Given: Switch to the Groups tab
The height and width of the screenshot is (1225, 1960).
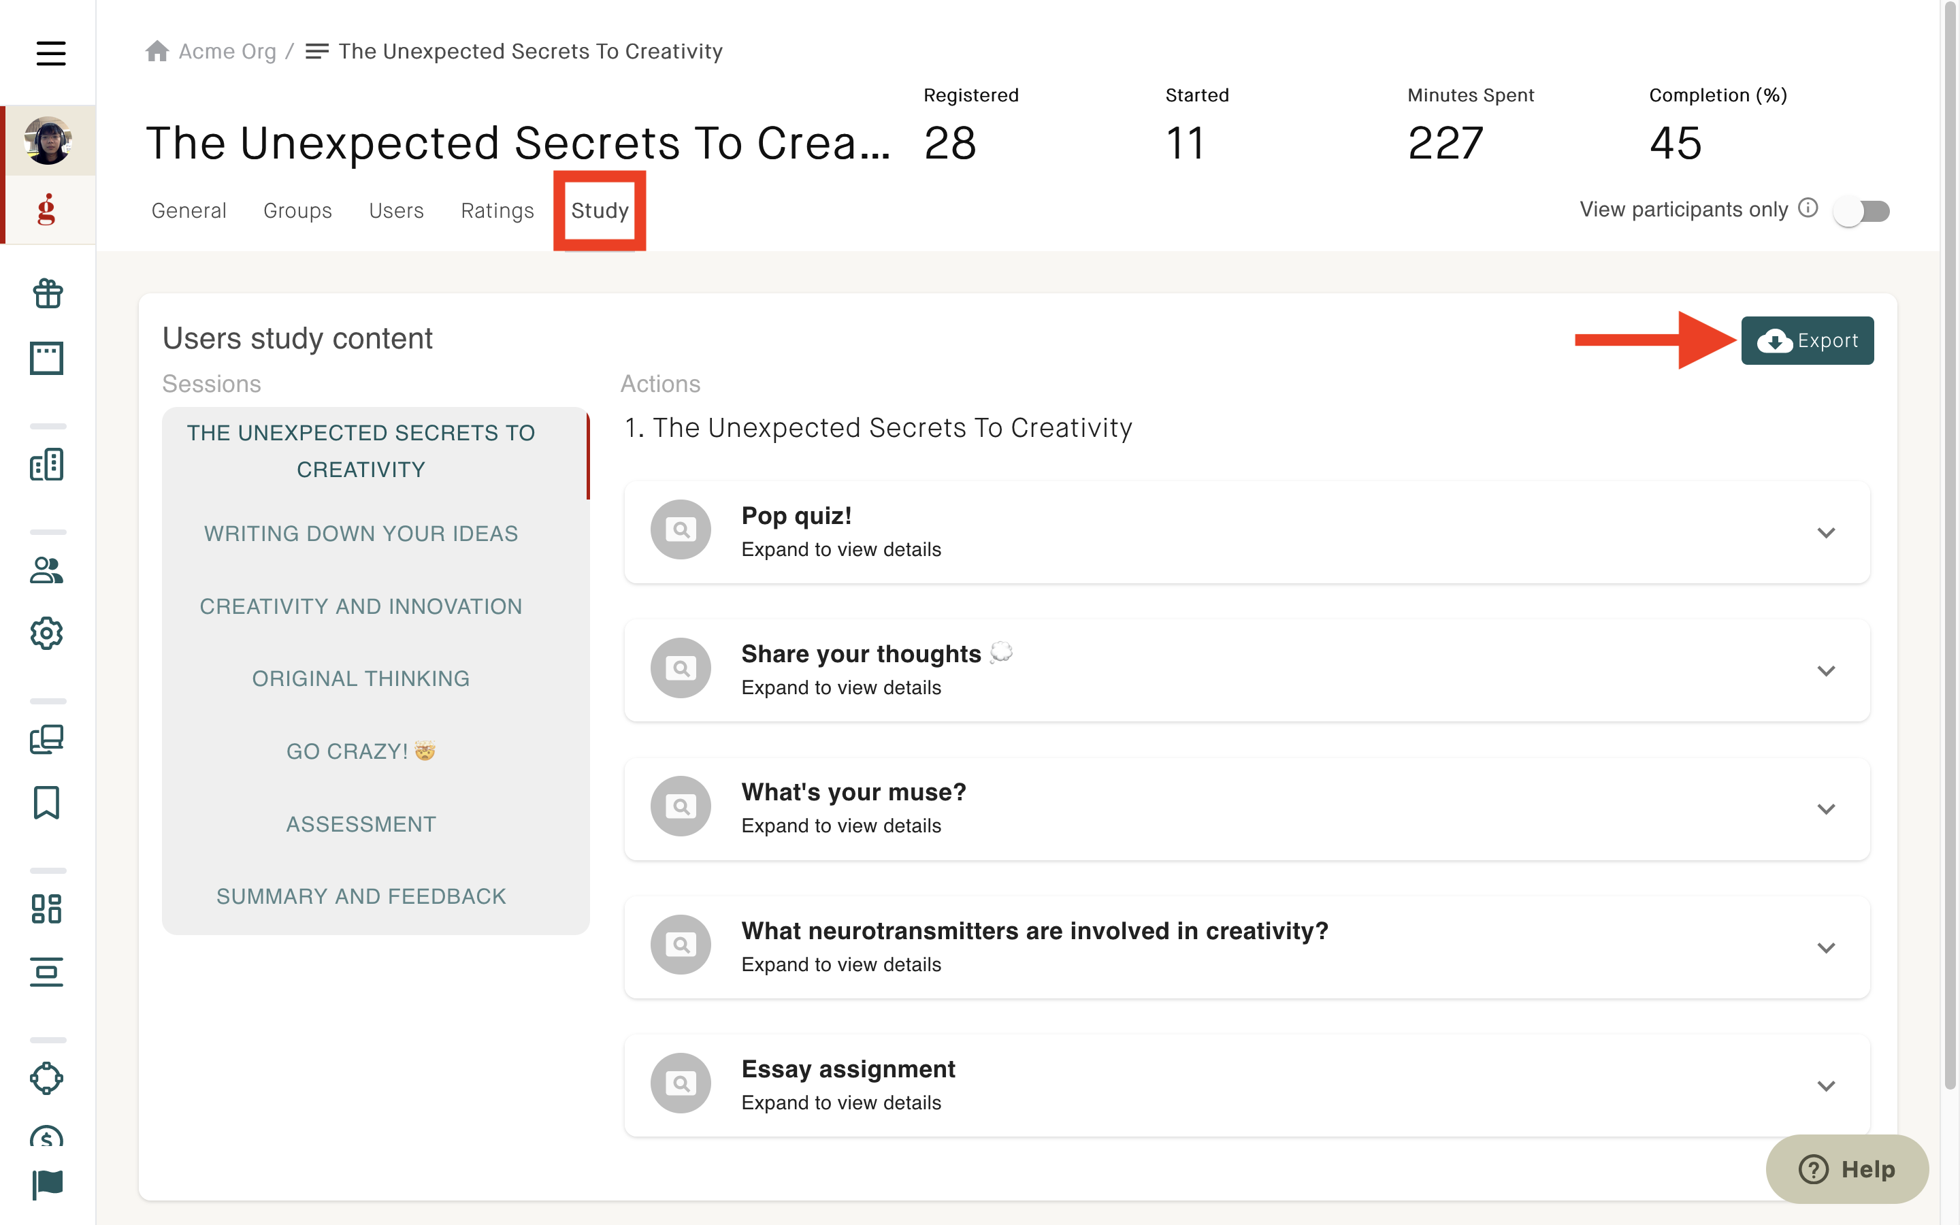Looking at the screenshot, I should pos(297,211).
